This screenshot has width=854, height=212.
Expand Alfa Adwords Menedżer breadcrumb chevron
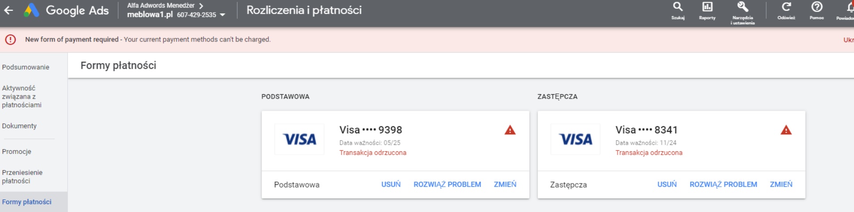201,6
